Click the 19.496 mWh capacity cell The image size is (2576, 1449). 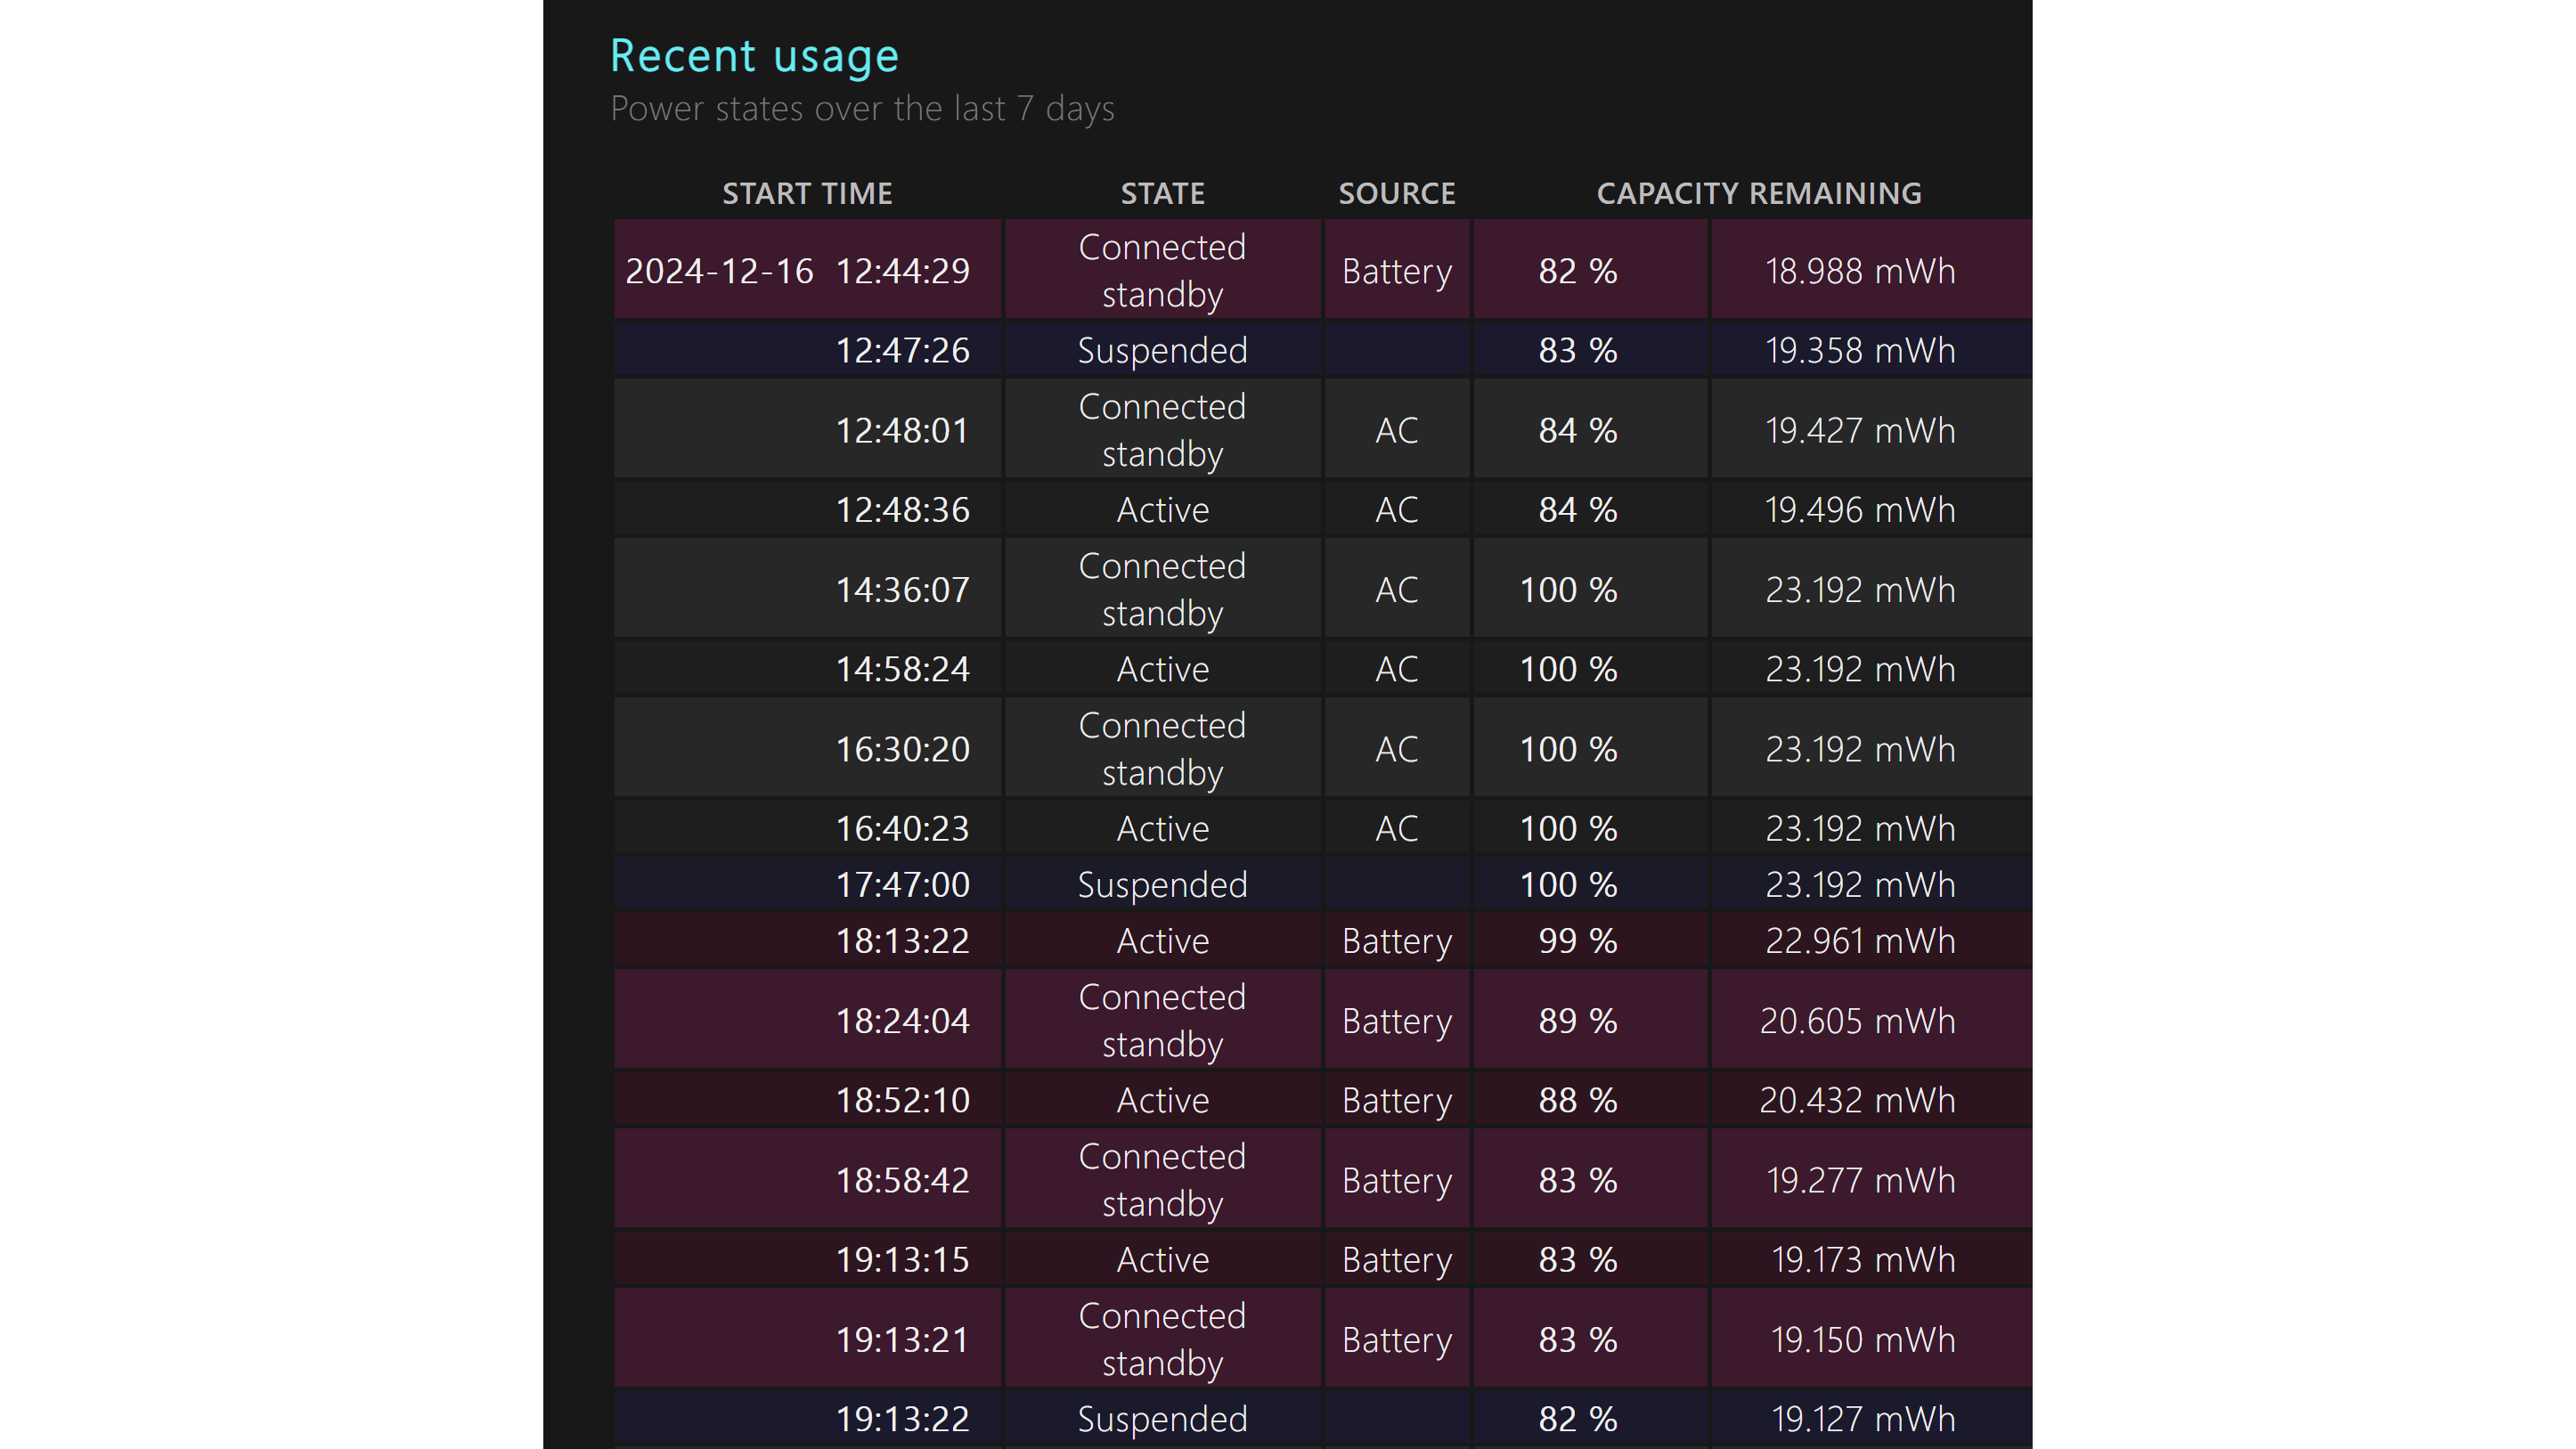[1859, 510]
